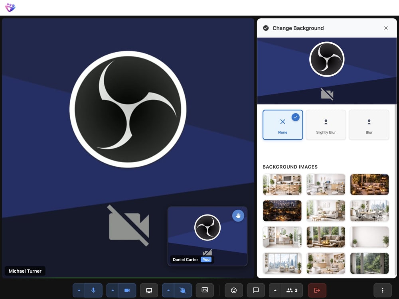Choose the cozy sofa with garden windows background
This screenshot has width=399, height=299.
326,237
